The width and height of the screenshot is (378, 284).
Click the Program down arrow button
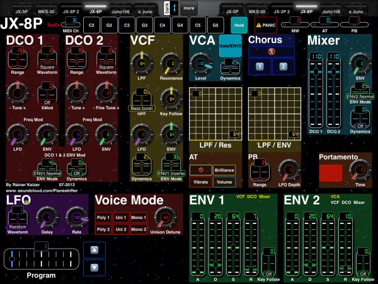point(94,268)
